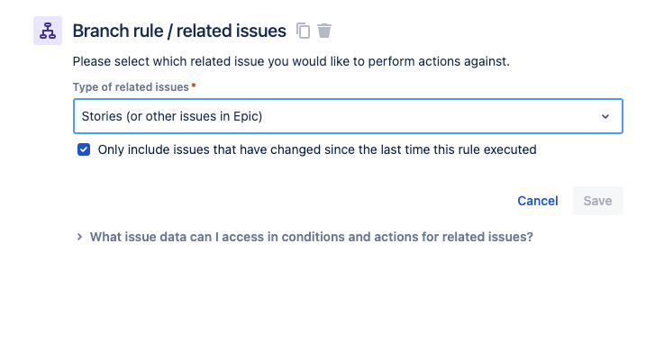
Task: Click the red required asterisk marker
Action: click(194, 86)
